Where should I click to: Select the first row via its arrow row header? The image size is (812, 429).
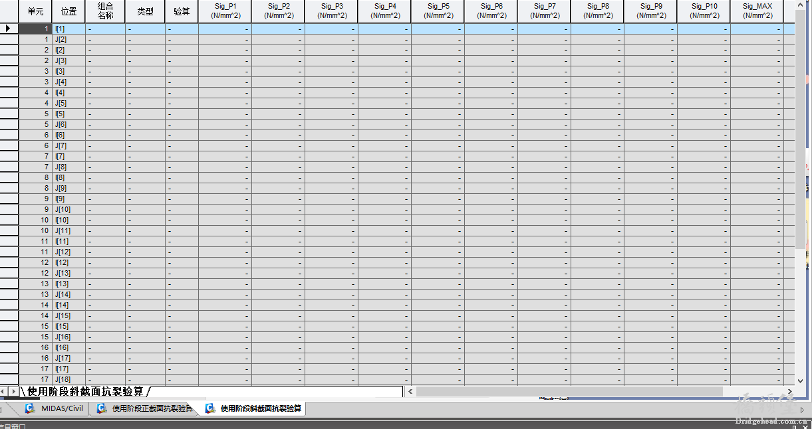9,29
